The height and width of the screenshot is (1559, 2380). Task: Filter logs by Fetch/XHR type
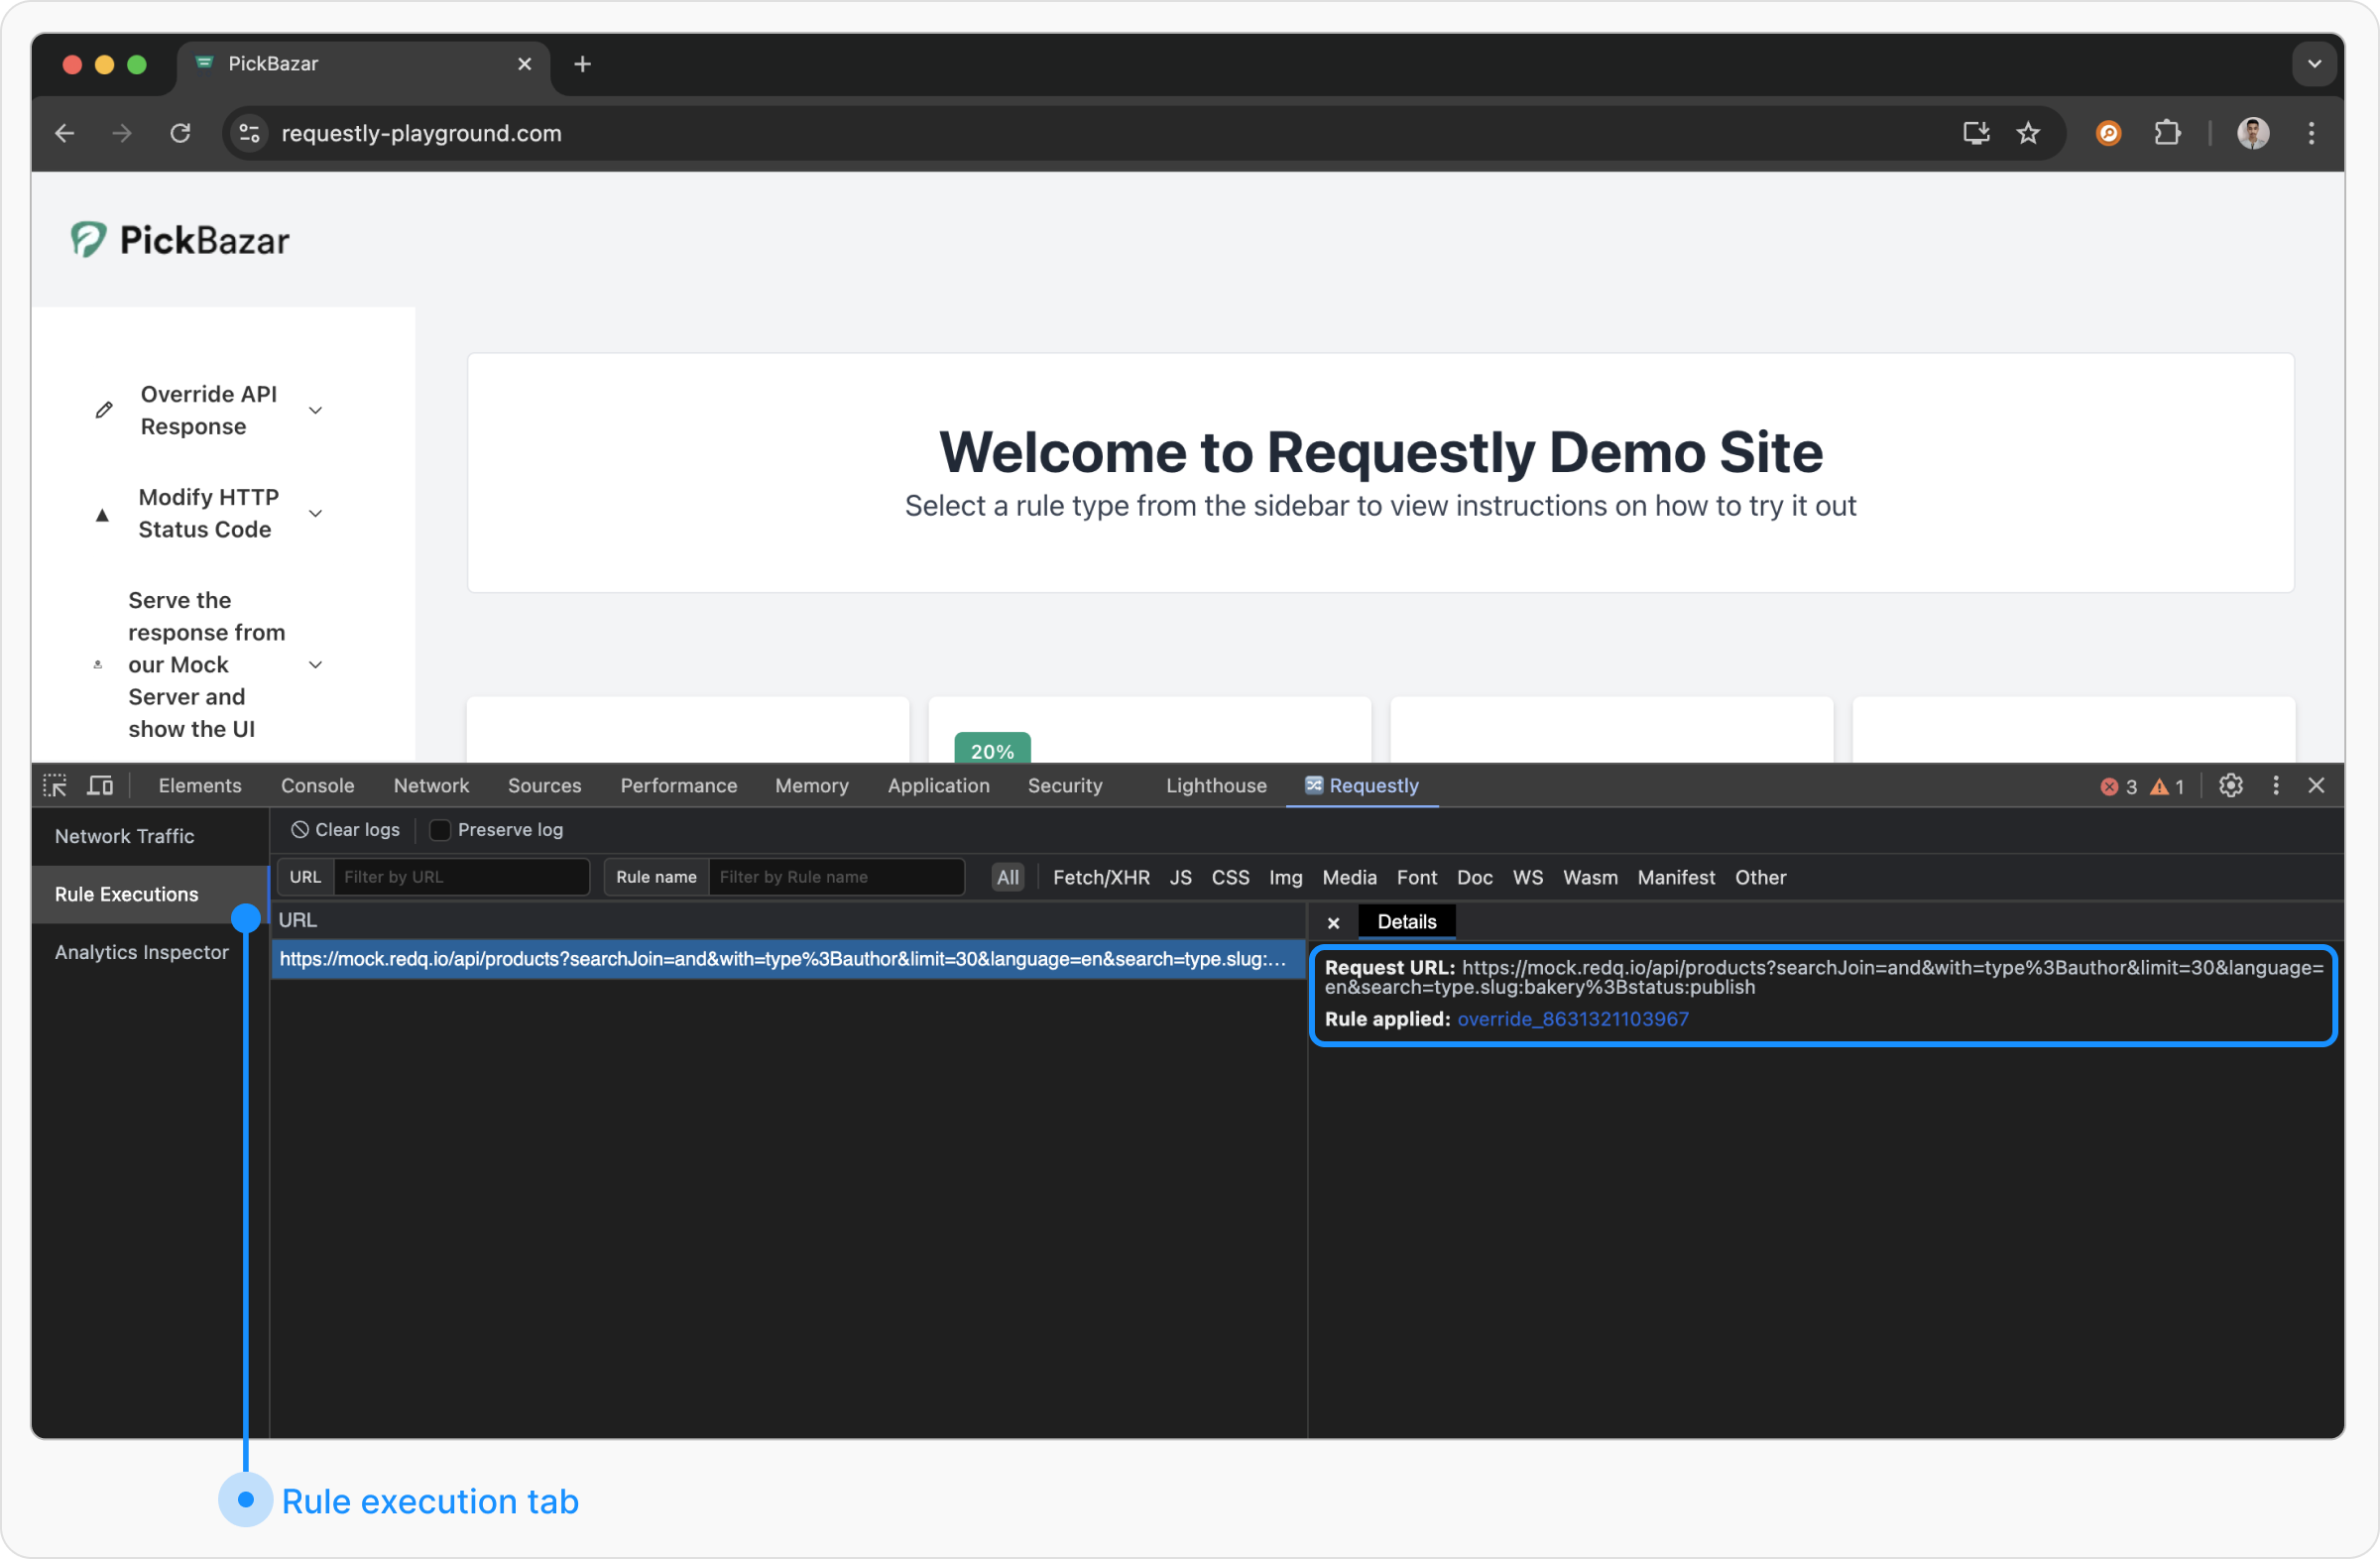pos(1100,877)
